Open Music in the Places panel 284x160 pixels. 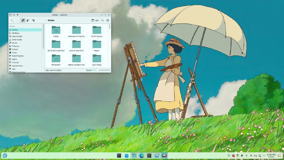point(25,43)
